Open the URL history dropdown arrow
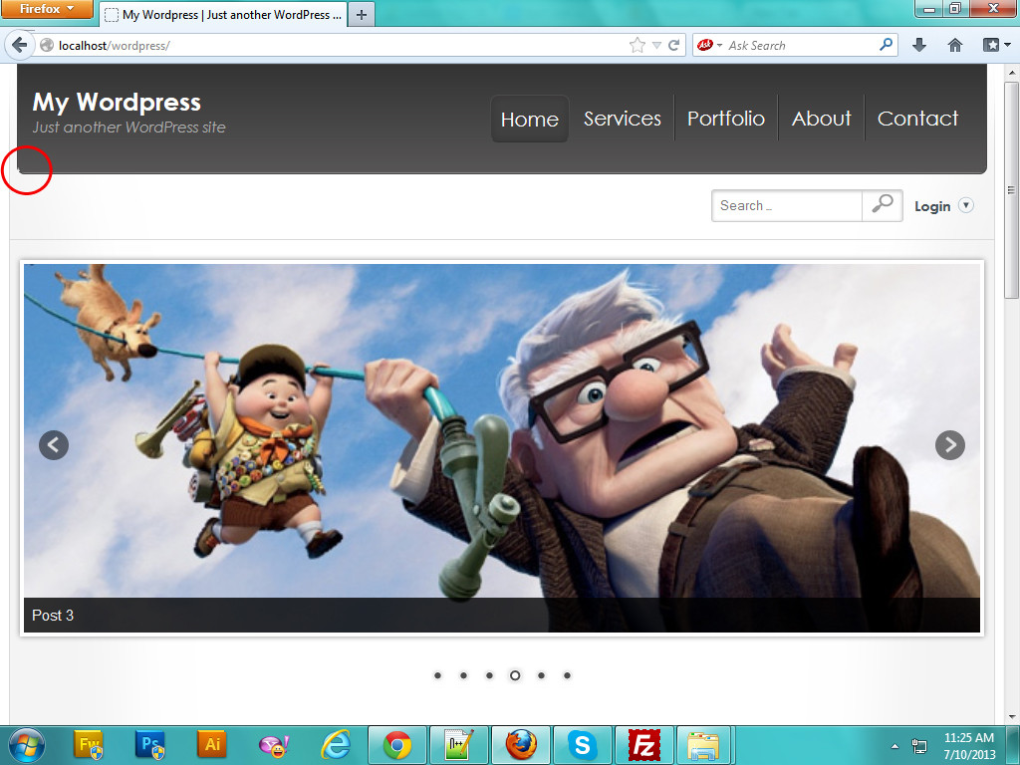The height and width of the screenshot is (765, 1020). pyautogui.click(x=656, y=46)
